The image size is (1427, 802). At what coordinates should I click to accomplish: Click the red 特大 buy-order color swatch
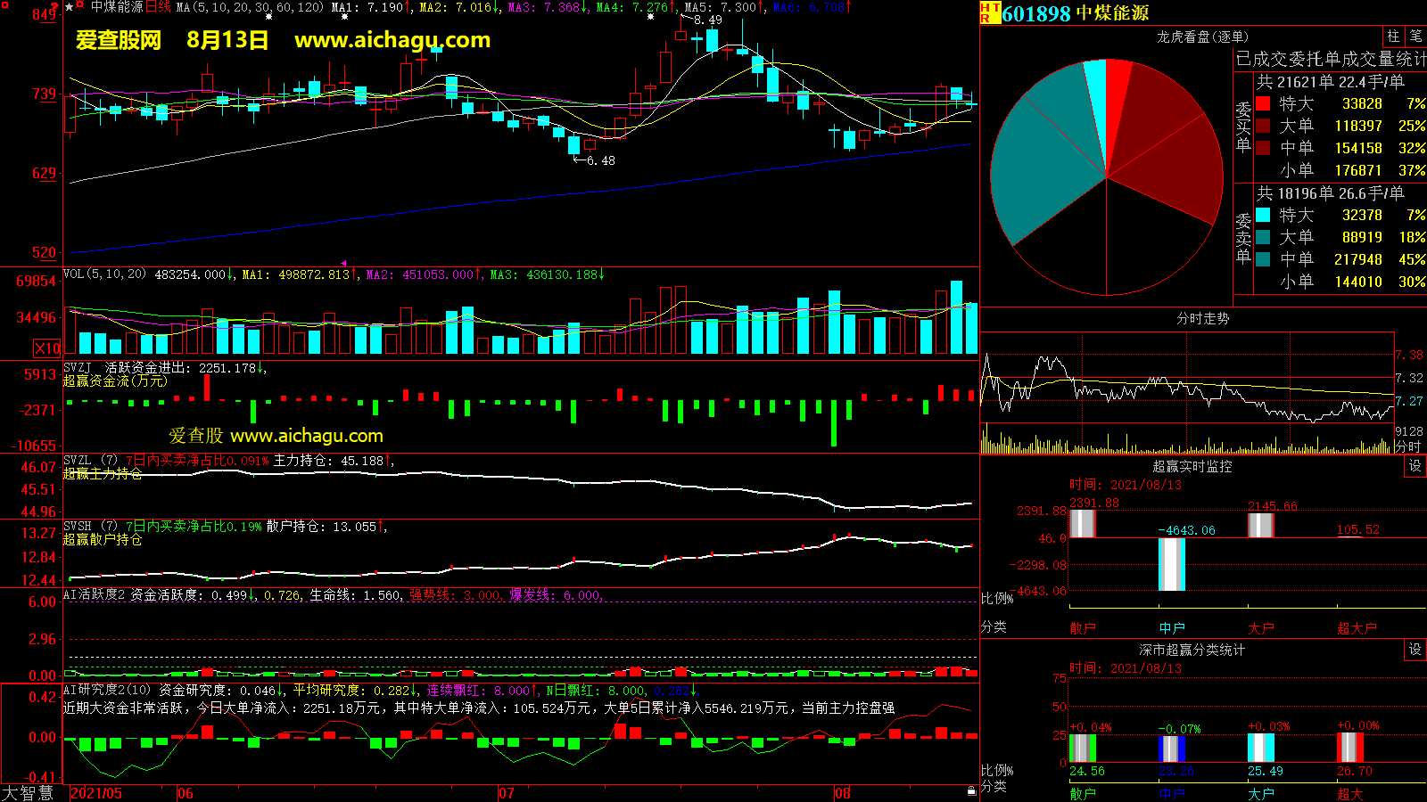(x=1263, y=103)
